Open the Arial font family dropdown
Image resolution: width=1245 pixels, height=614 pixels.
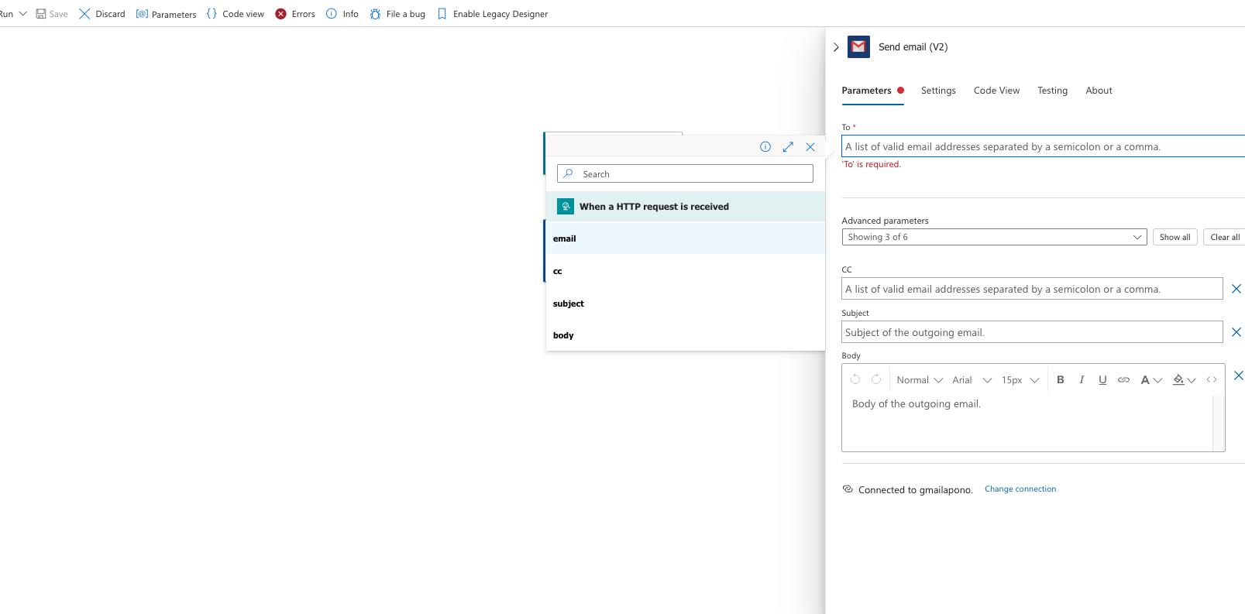pos(972,379)
